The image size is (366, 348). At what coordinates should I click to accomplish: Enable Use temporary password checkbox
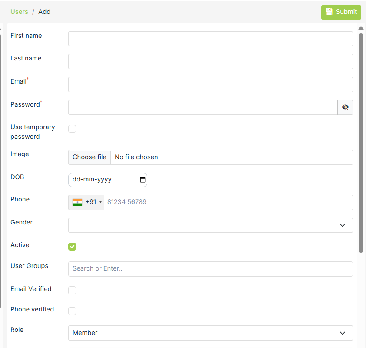tap(72, 129)
